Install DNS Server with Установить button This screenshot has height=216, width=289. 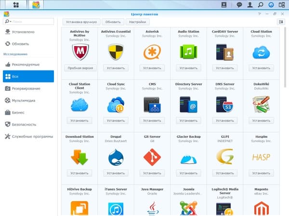225,120
